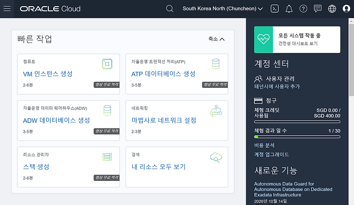Screen dimensions: 354x205
Task: Open the search magnifier icon
Action: pyautogui.click(x=169, y=9)
